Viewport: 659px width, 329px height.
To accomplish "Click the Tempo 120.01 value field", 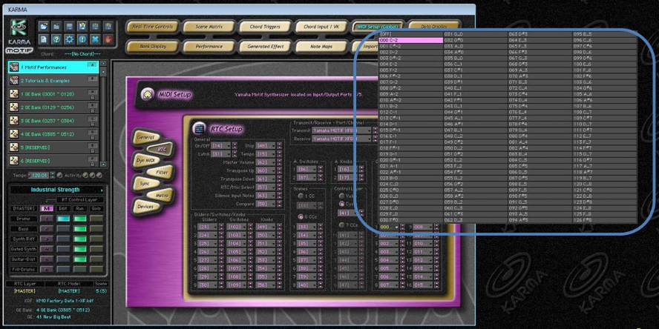I will pos(39,175).
